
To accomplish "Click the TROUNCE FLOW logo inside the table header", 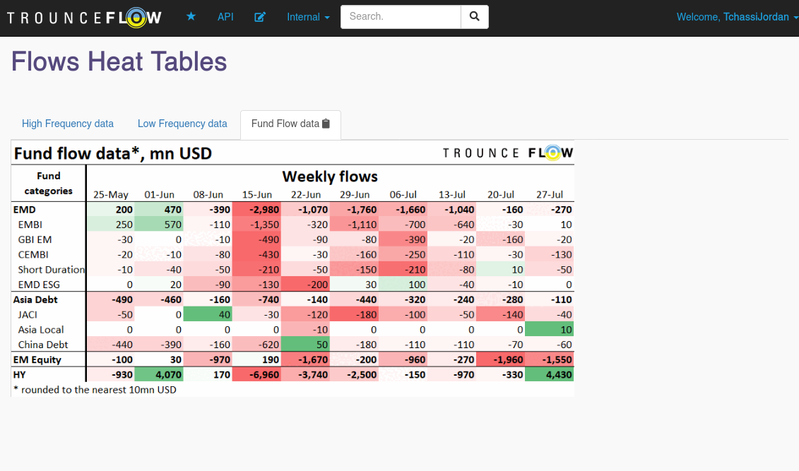I will pos(506,152).
